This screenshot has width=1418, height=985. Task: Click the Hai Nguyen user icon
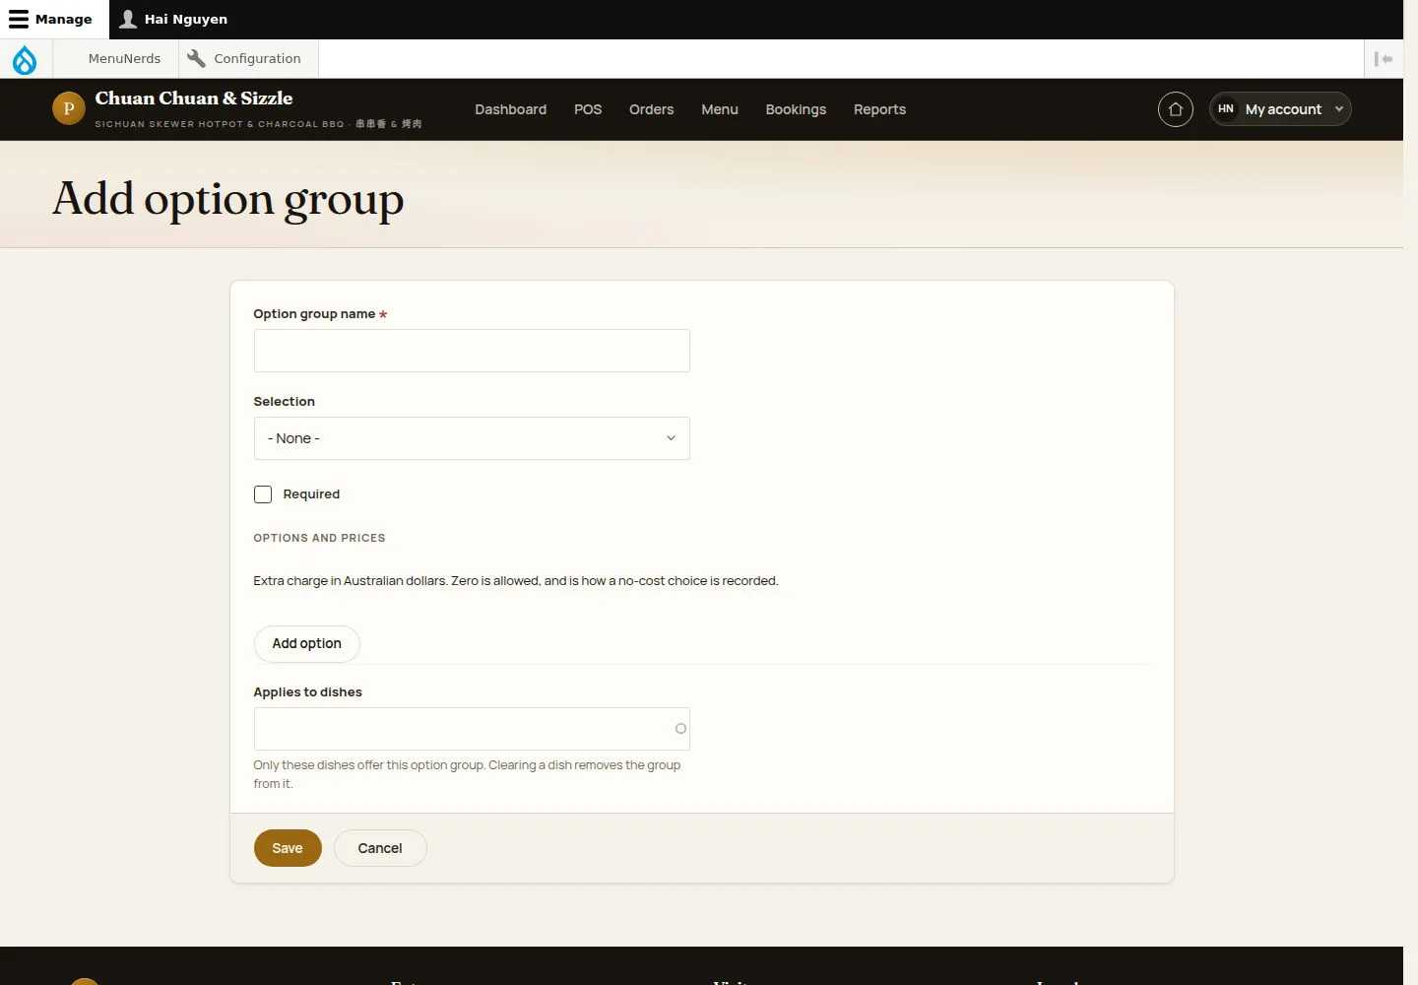pyautogui.click(x=128, y=19)
